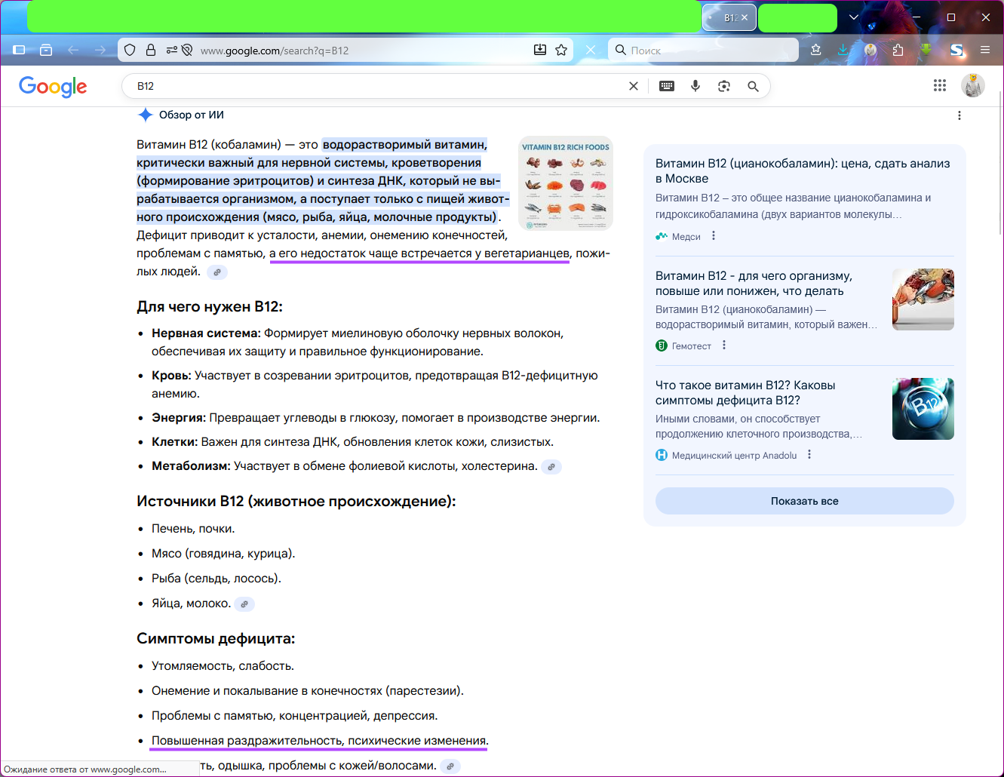Click the 'Печень, почки.' list item

point(193,529)
